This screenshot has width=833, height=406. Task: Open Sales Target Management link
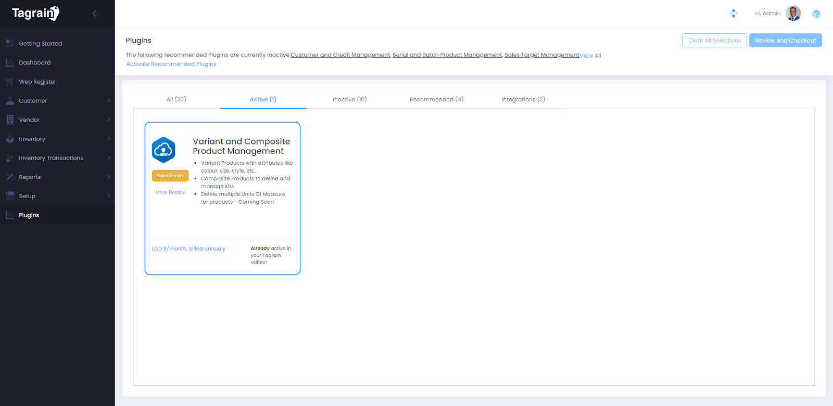(x=542, y=55)
